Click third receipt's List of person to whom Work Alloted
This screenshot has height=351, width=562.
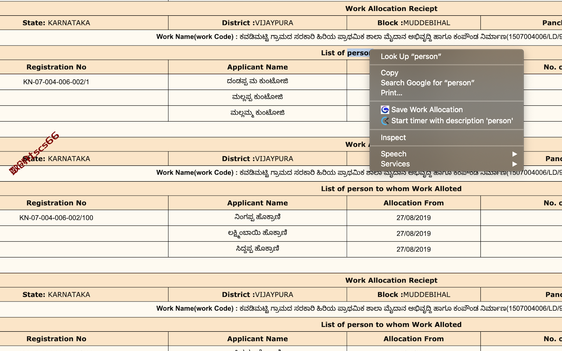(391, 325)
